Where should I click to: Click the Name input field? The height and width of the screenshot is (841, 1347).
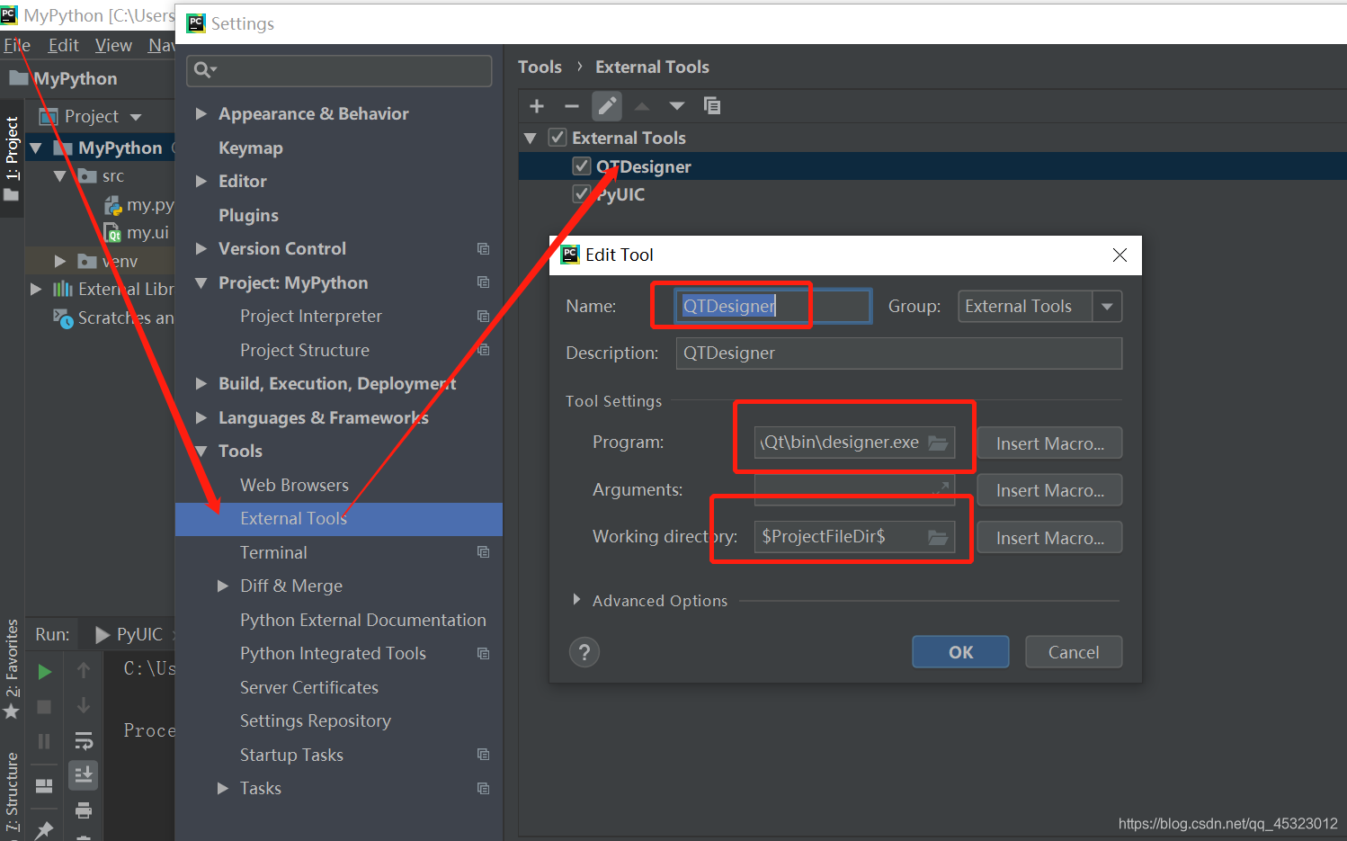773,306
